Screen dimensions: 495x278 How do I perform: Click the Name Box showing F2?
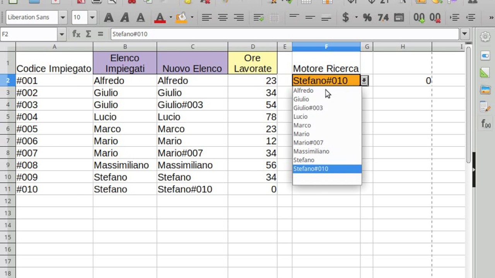click(29, 34)
